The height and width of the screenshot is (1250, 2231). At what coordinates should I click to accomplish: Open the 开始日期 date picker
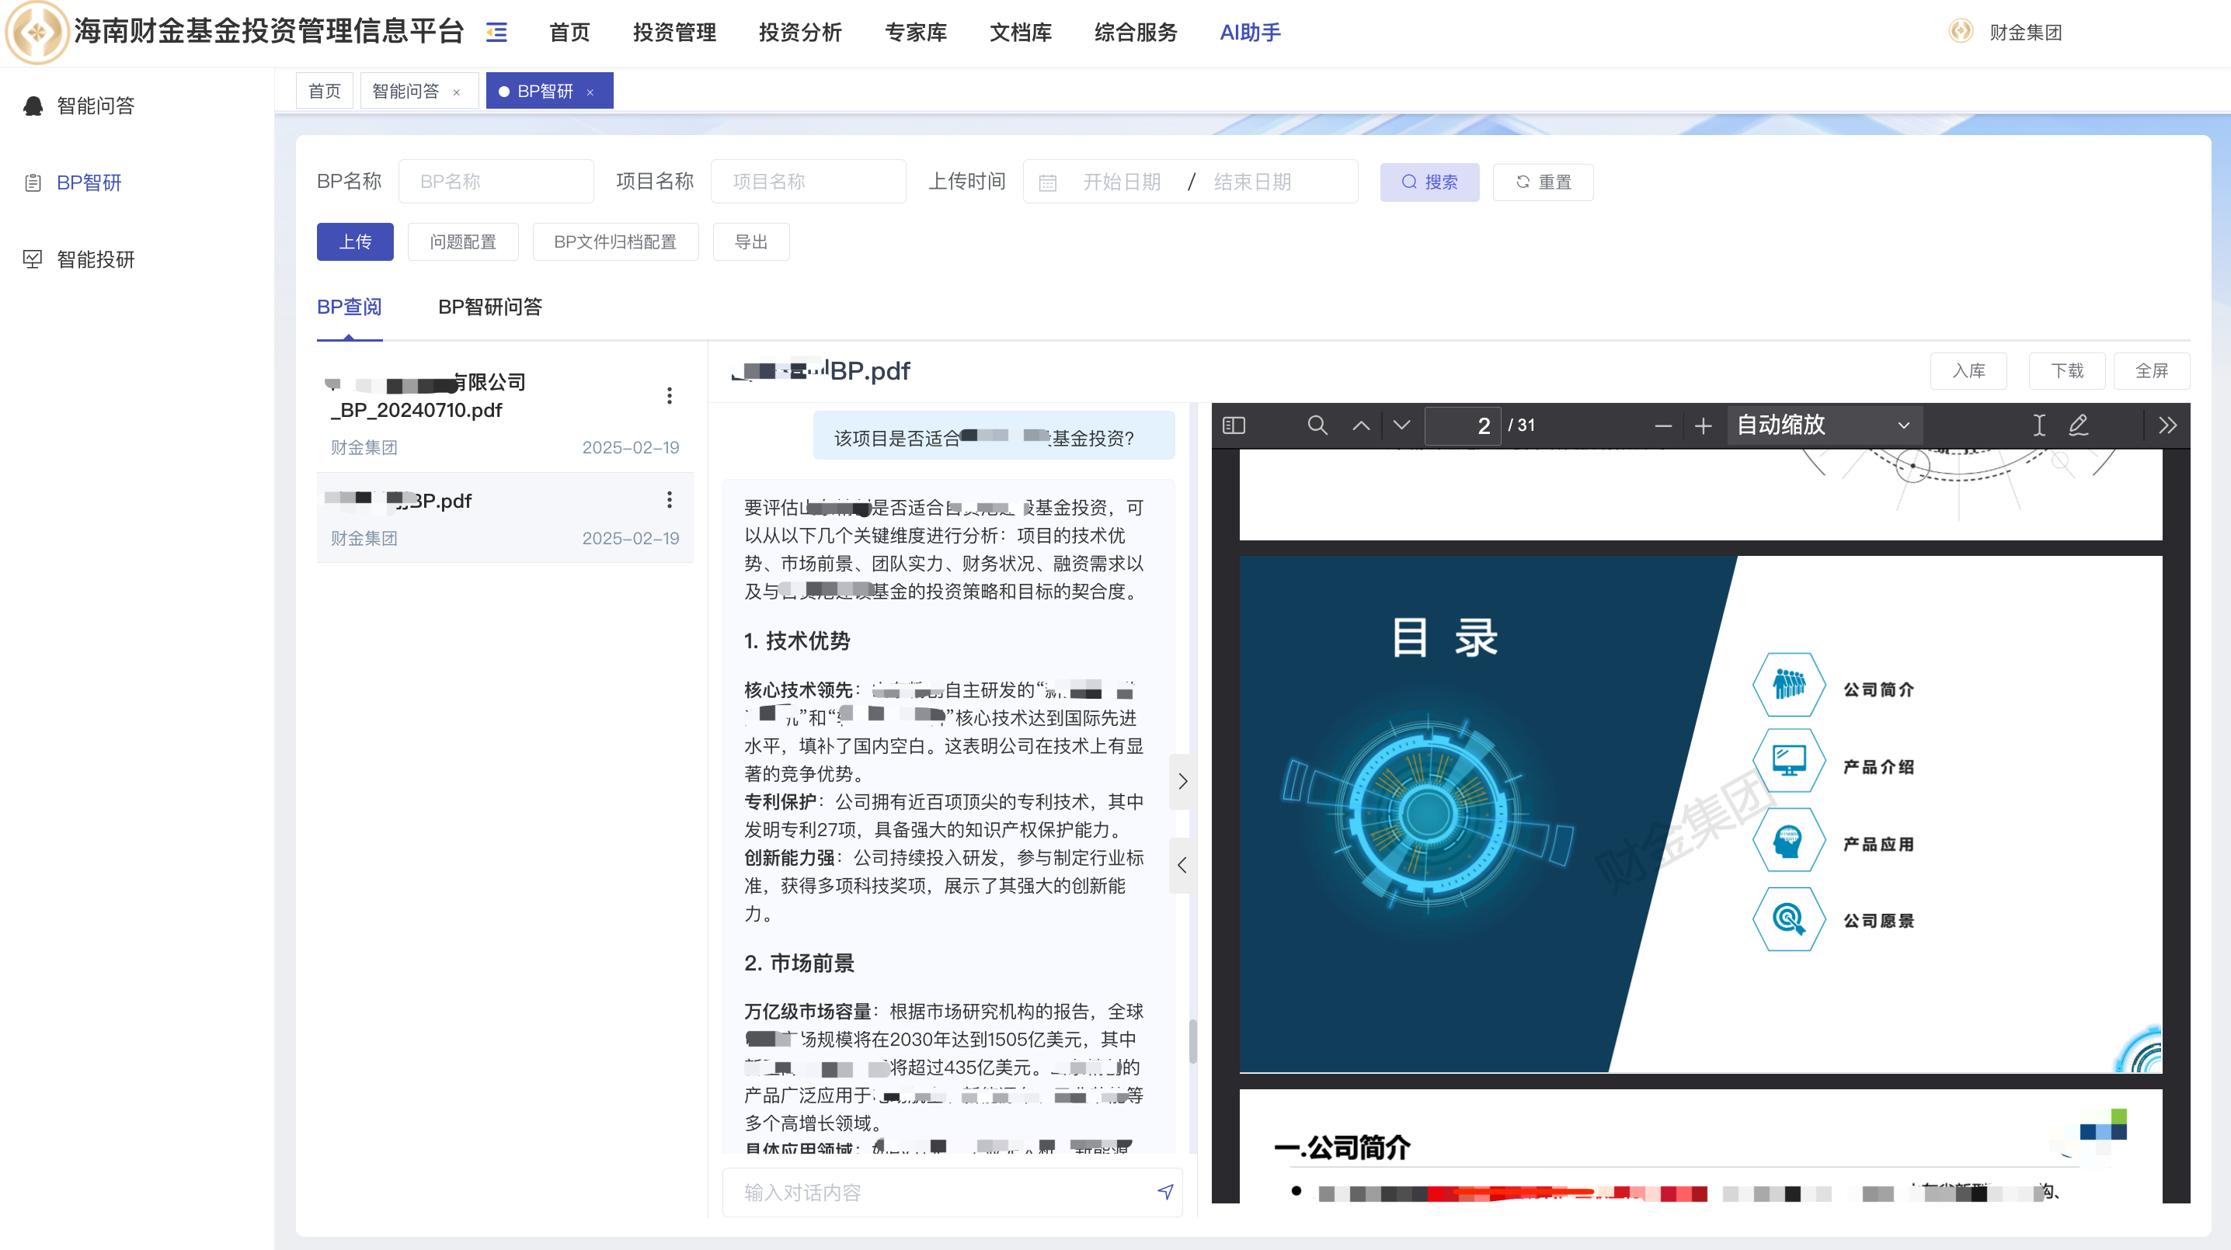[x=1122, y=182]
